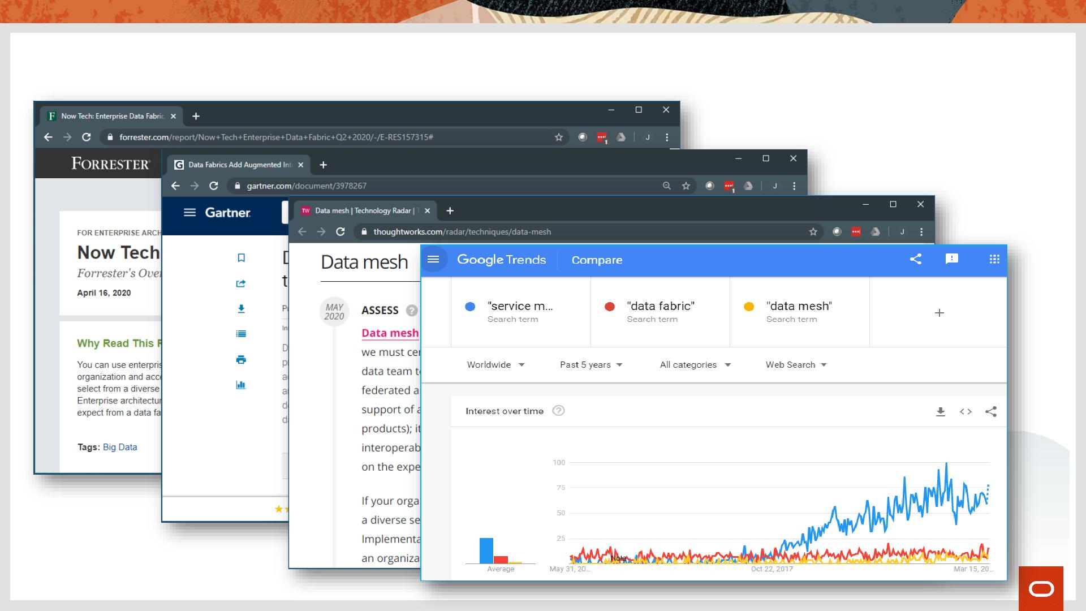Select the Now Tech Enterprise Data Fabric tab
This screenshot has height=611, width=1086.
tap(111, 116)
